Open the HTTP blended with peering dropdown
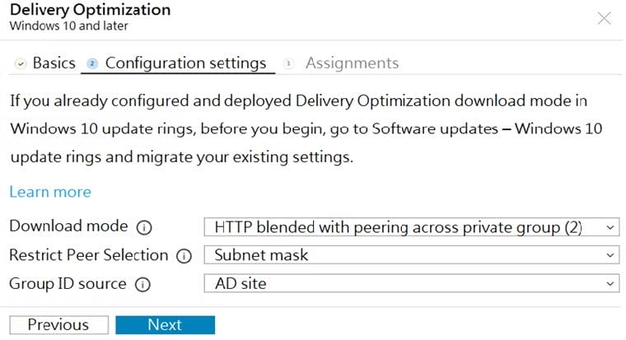This screenshot has height=340, width=626. click(x=412, y=227)
